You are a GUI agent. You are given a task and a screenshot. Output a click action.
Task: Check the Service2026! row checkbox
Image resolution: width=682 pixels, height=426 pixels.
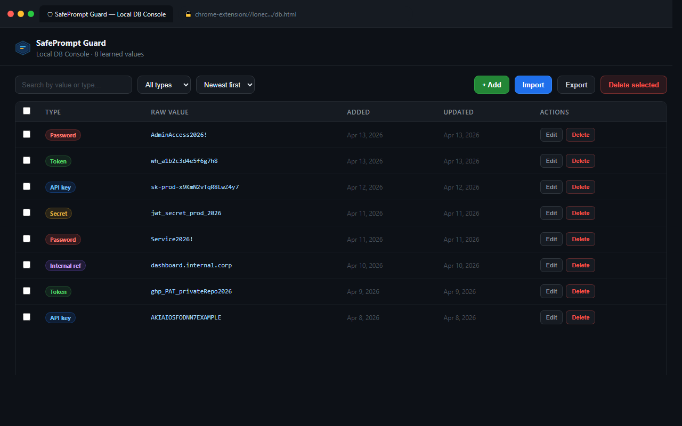pyautogui.click(x=27, y=239)
